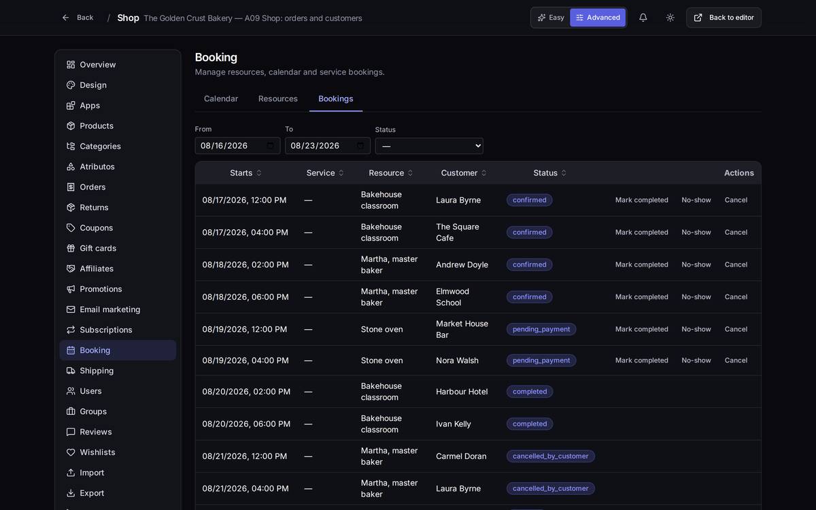Open the From date picker calendar
Screen dimensions: 816x510
271,146
